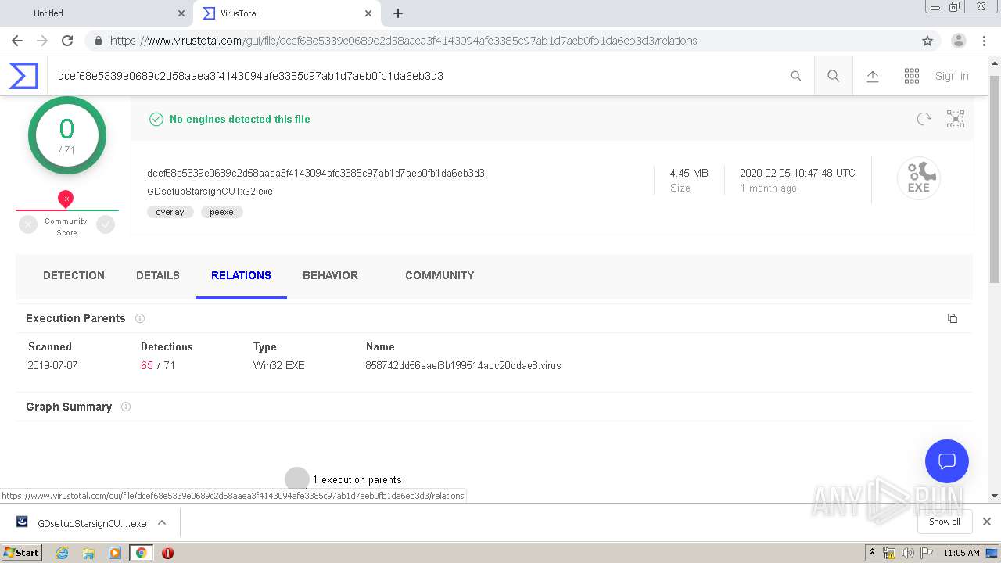
Task: Open the blue chat bubble button
Action: point(947,461)
